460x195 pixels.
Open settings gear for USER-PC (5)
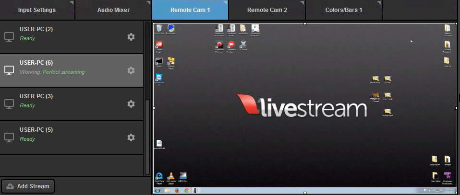(131, 138)
